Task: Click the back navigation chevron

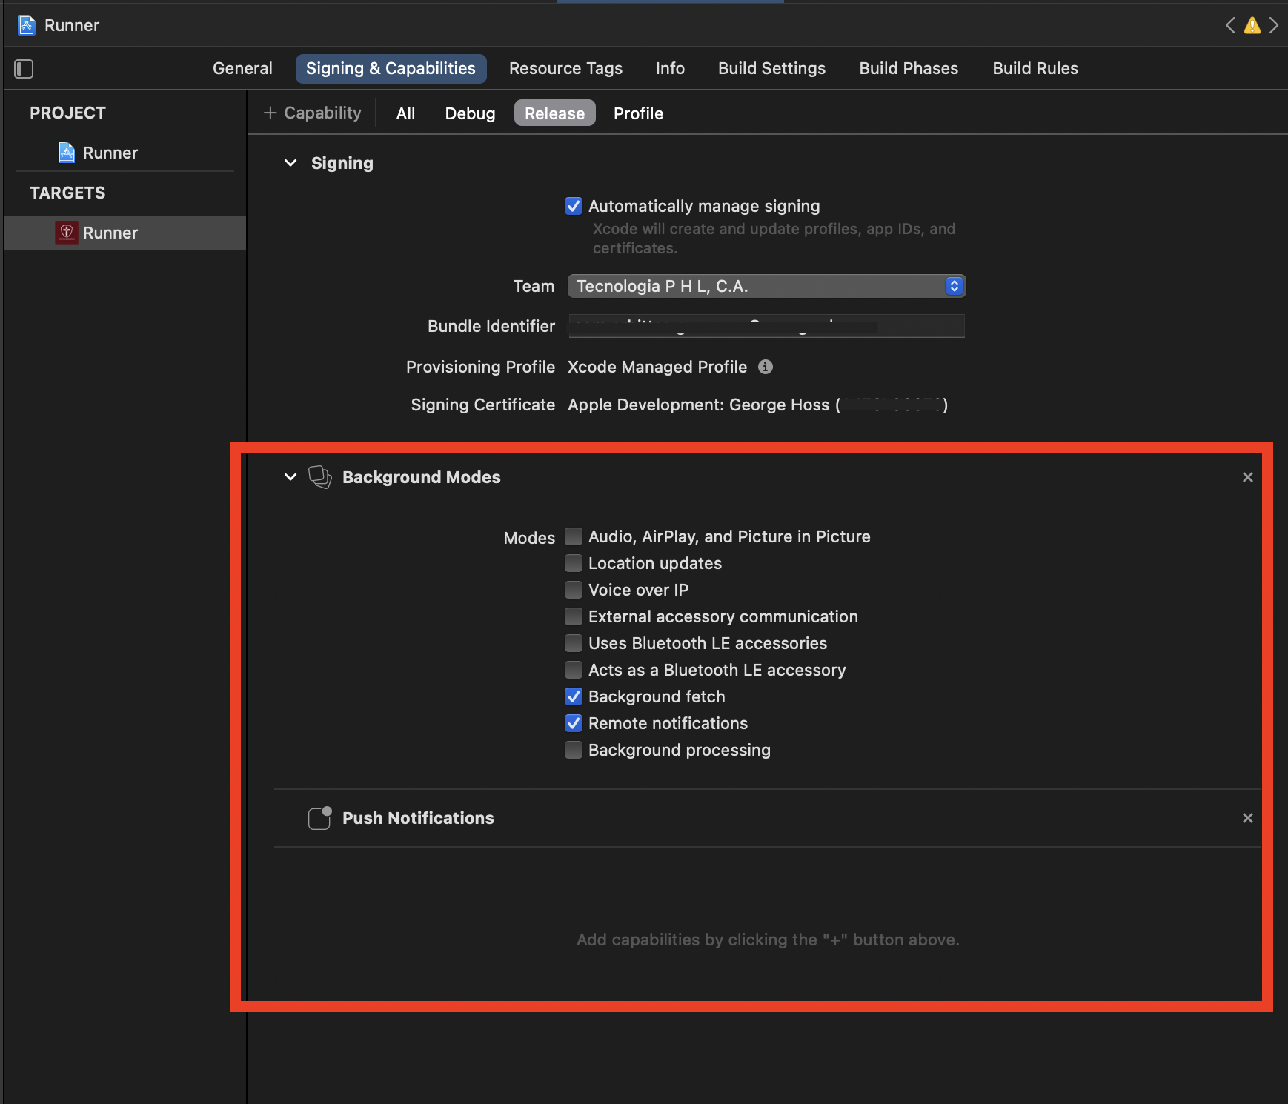Action: [1230, 24]
